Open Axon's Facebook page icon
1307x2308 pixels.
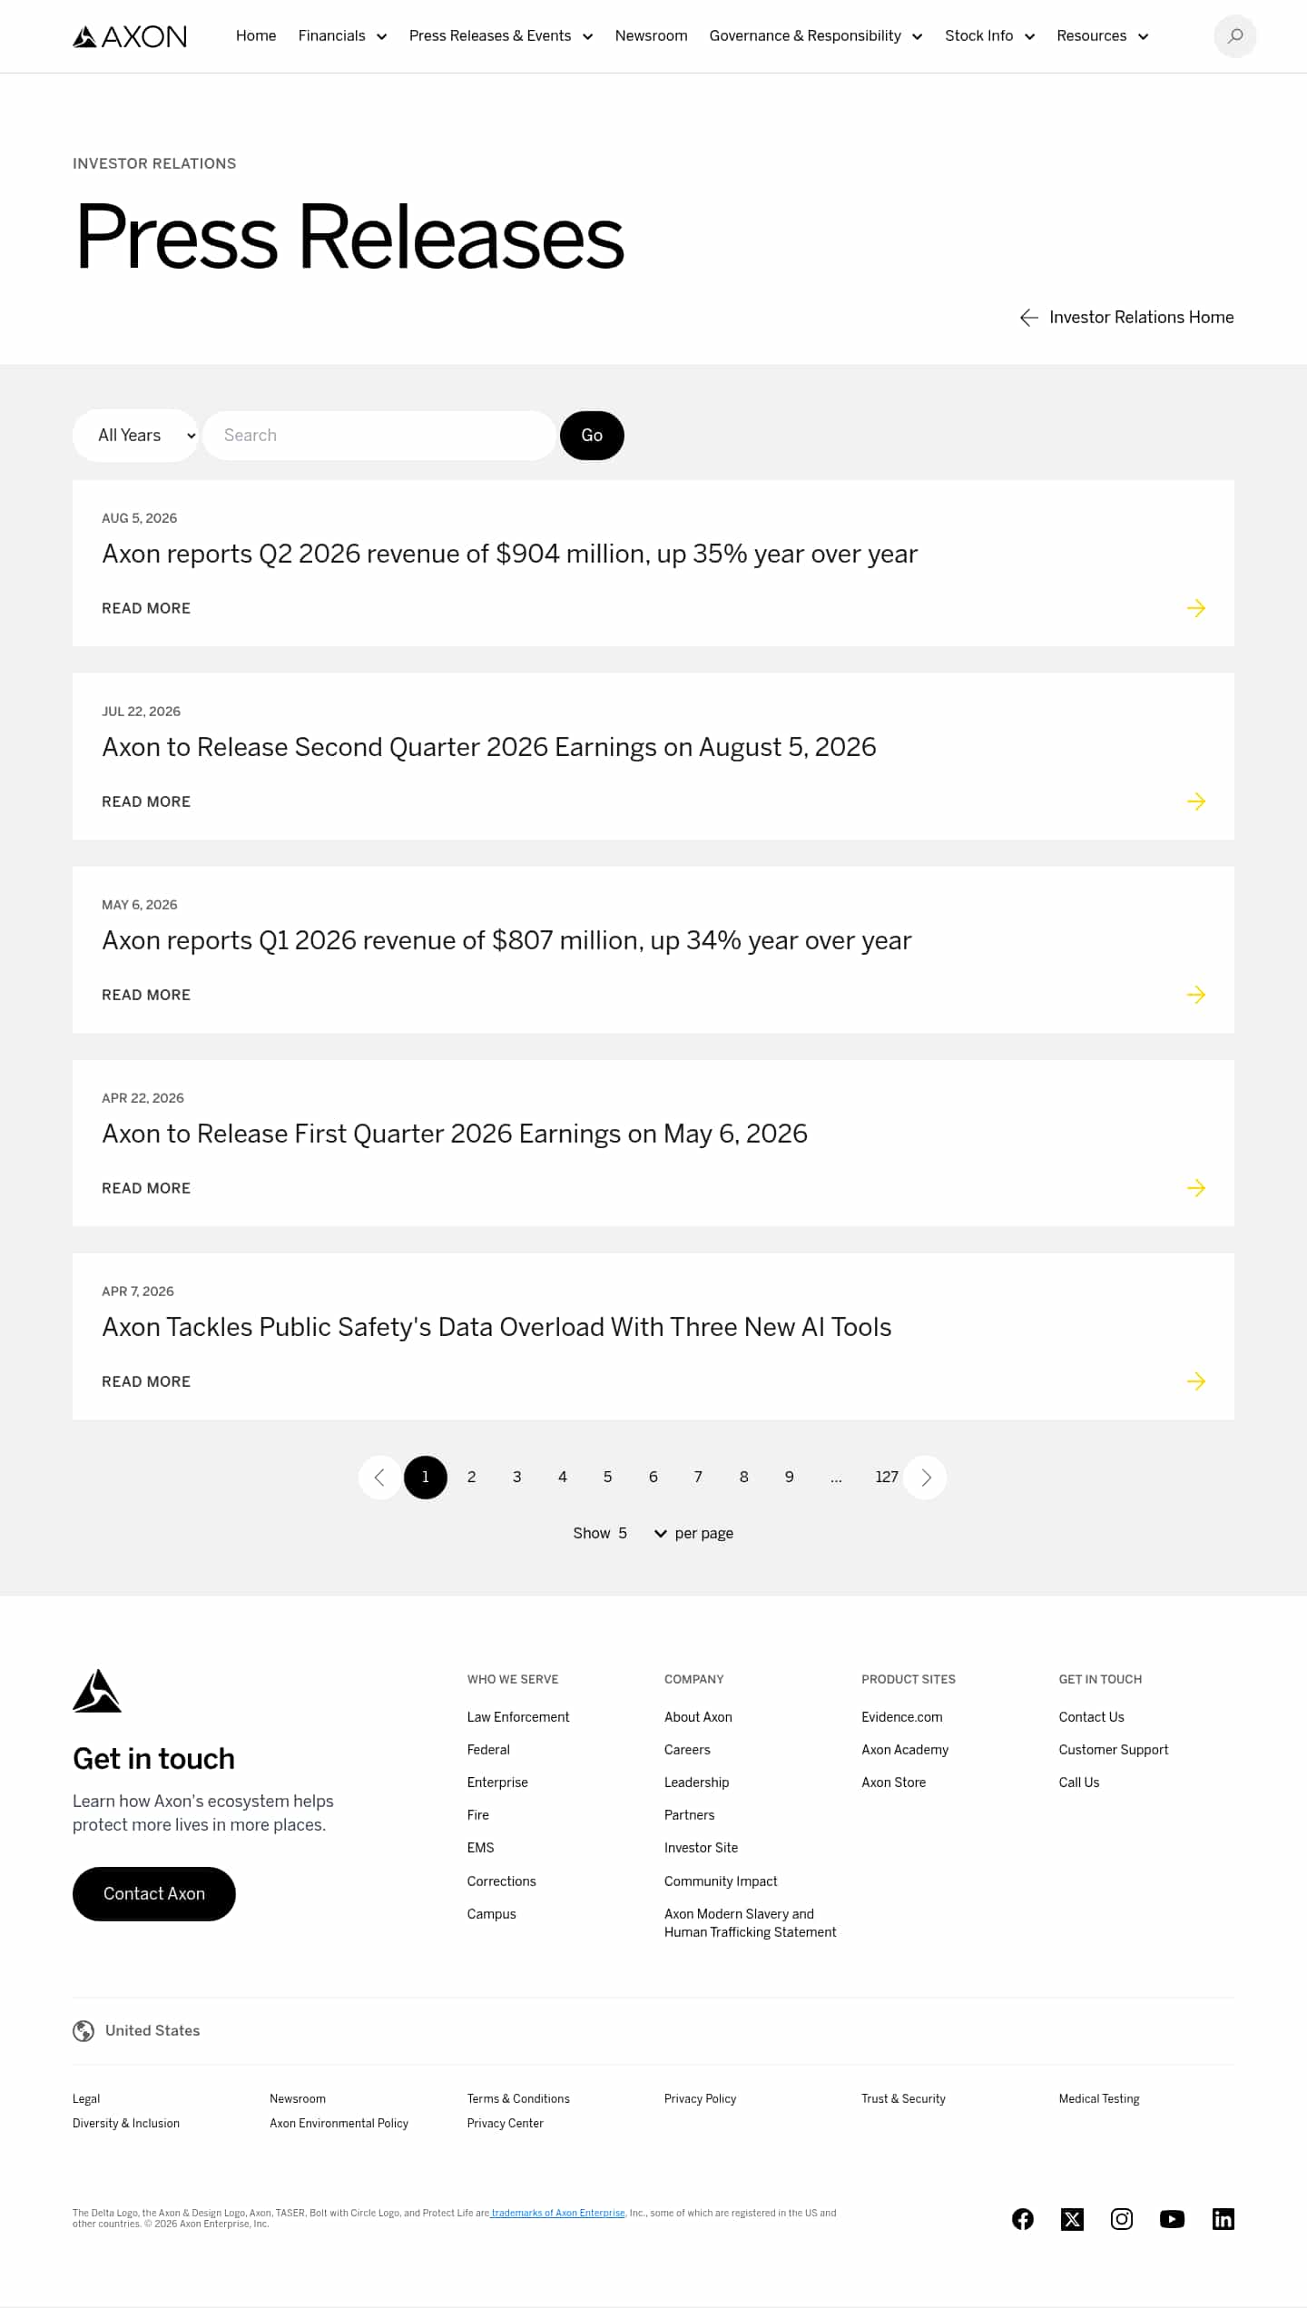[x=1023, y=2219]
